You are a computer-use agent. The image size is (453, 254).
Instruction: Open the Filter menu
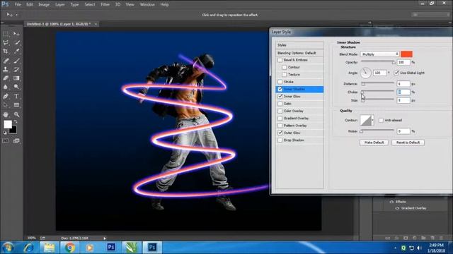[105, 4]
